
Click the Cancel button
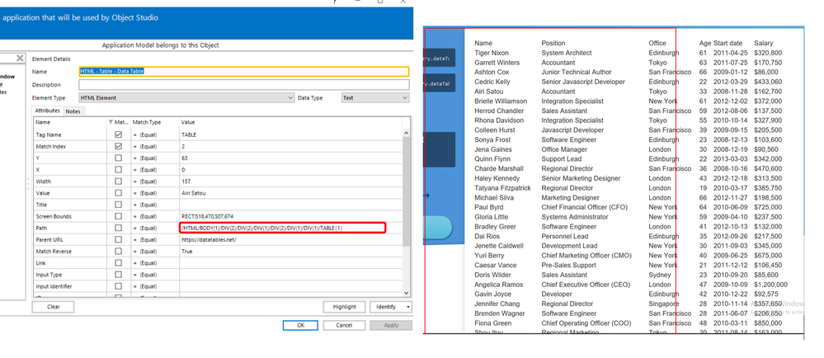344,325
